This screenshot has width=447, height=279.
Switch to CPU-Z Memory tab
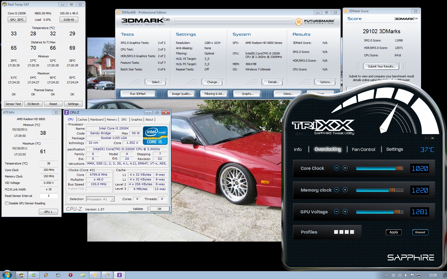[x=112, y=120]
